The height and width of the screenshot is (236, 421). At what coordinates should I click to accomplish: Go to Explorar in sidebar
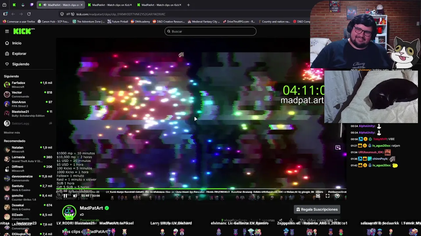(19, 53)
